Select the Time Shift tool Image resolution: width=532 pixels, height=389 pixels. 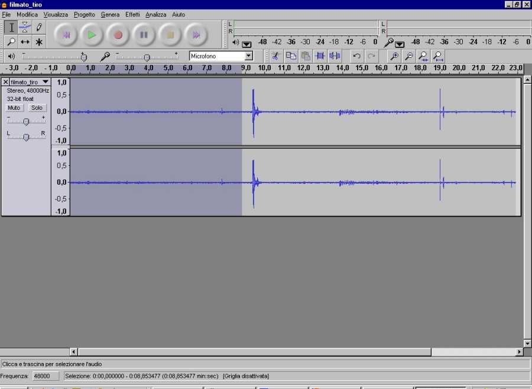[x=25, y=42]
